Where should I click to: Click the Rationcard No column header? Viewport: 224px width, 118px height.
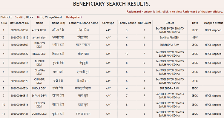[19, 23]
